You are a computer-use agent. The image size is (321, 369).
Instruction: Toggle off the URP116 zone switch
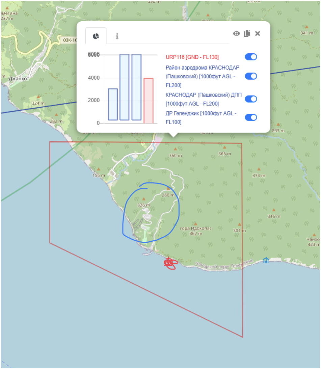251,57
